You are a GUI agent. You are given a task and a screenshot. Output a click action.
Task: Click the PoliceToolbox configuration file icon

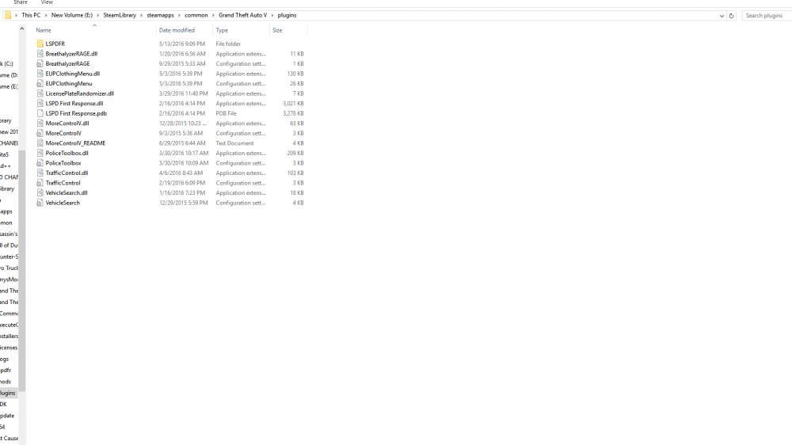click(40, 163)
